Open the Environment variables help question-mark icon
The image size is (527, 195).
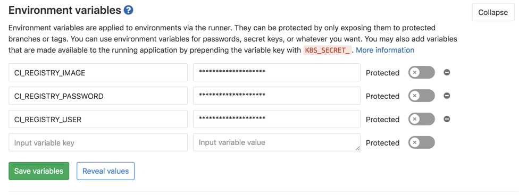[x=128, y=11]
